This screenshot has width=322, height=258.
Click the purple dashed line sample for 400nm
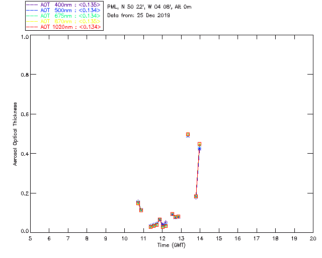click(x=32, y=5)
